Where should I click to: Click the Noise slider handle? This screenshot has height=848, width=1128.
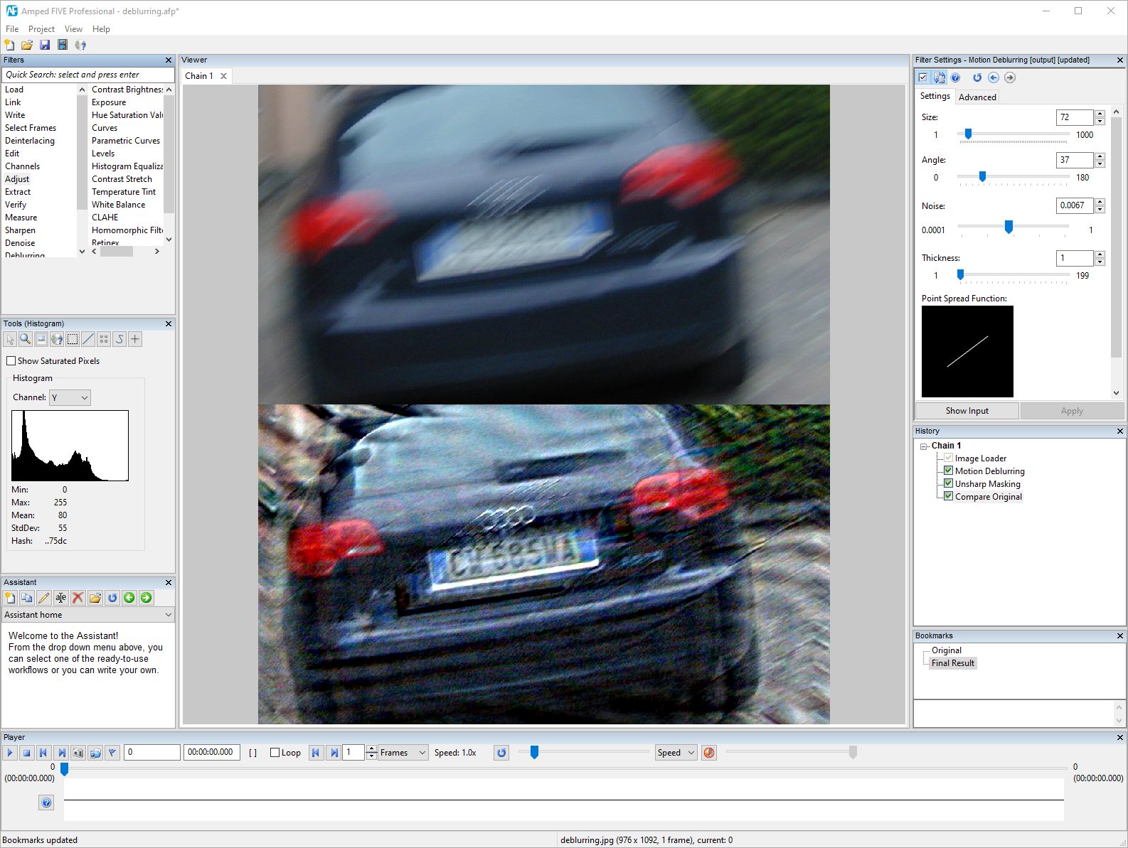(x=1009, y=227)
